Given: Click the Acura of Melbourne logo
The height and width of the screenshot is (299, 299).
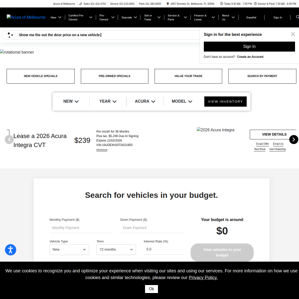Looking at the screenshot, I should 26,17.
